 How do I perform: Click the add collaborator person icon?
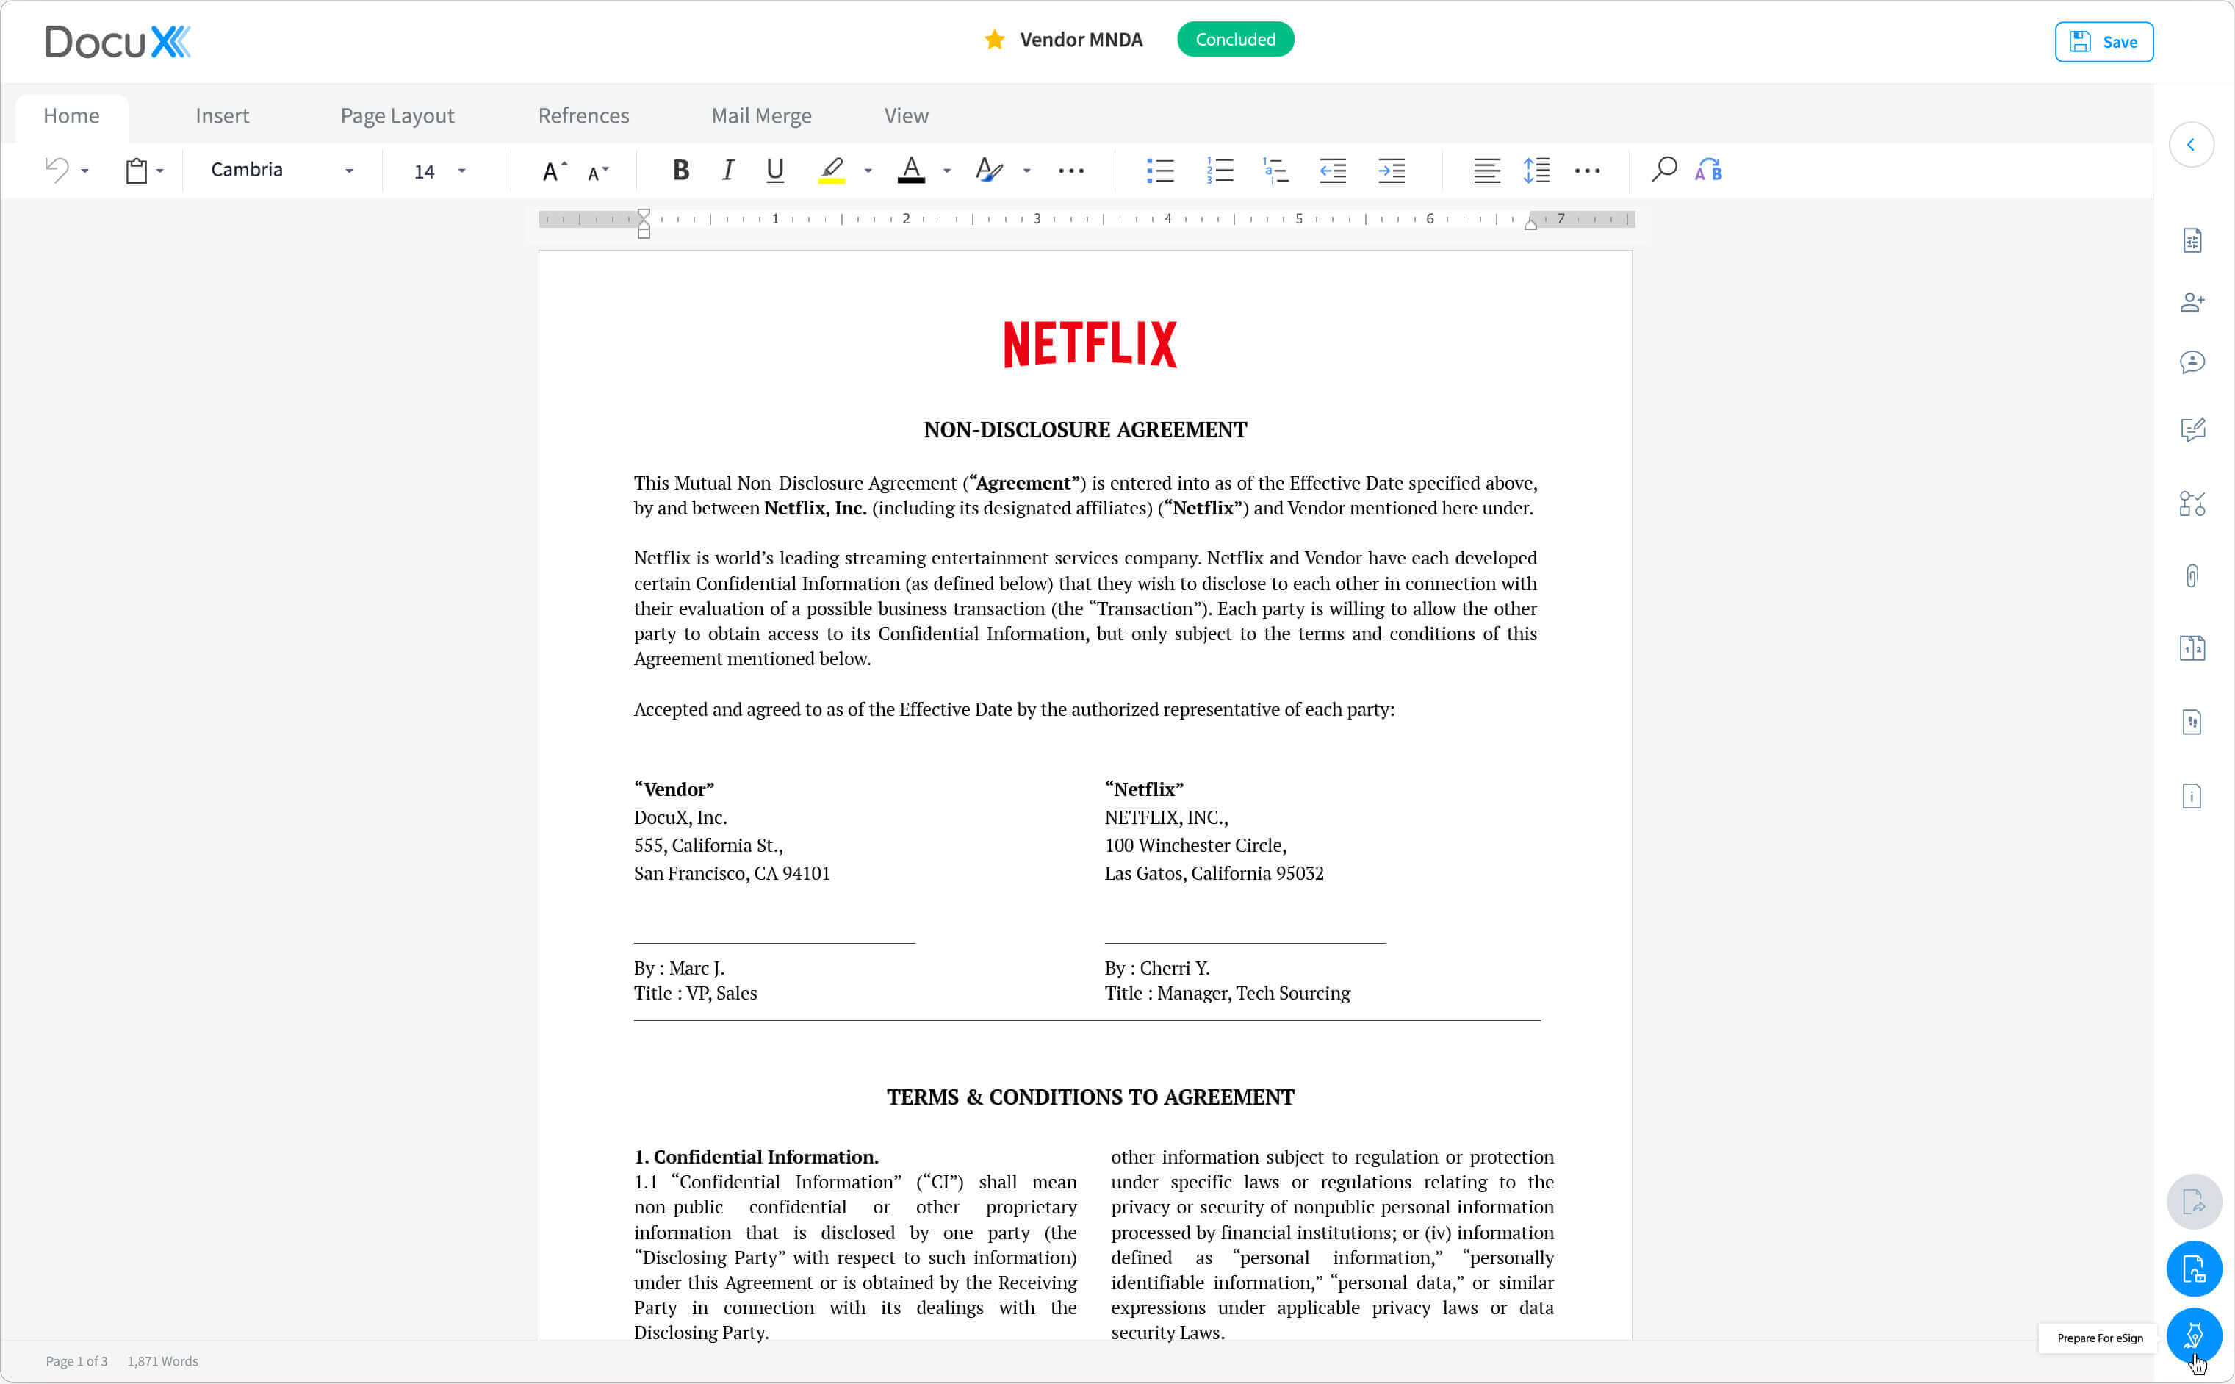click(2192, 302)
